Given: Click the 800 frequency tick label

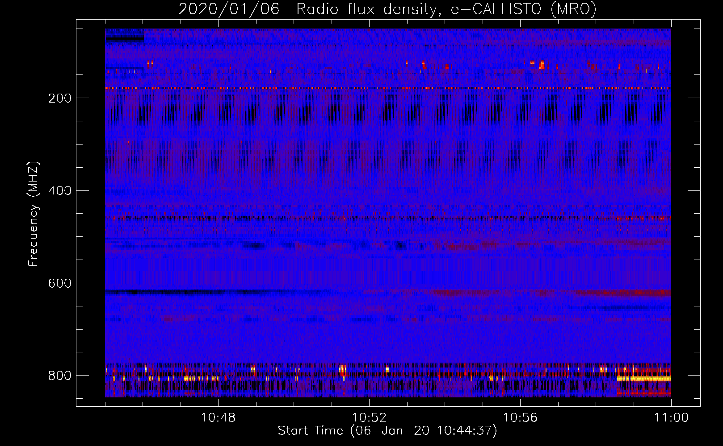Looking at the screenshot, I should 59,376.
